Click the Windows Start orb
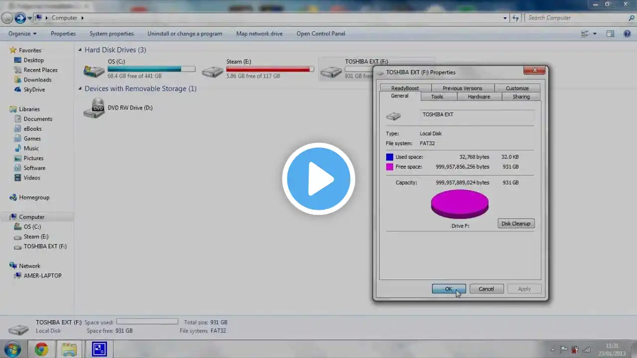This screenshot has height=358, width=637. pos(11,349)
